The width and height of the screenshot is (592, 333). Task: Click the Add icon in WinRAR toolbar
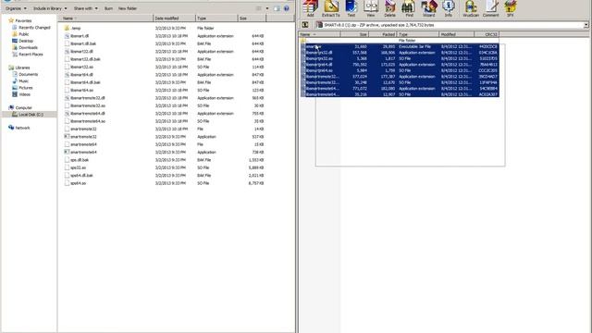[310, 8]
